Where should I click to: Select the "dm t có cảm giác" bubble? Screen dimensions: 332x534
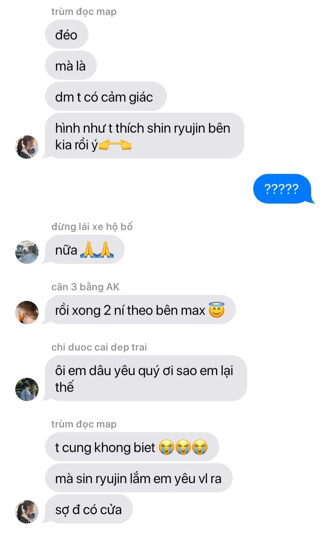tap(106, 96)
